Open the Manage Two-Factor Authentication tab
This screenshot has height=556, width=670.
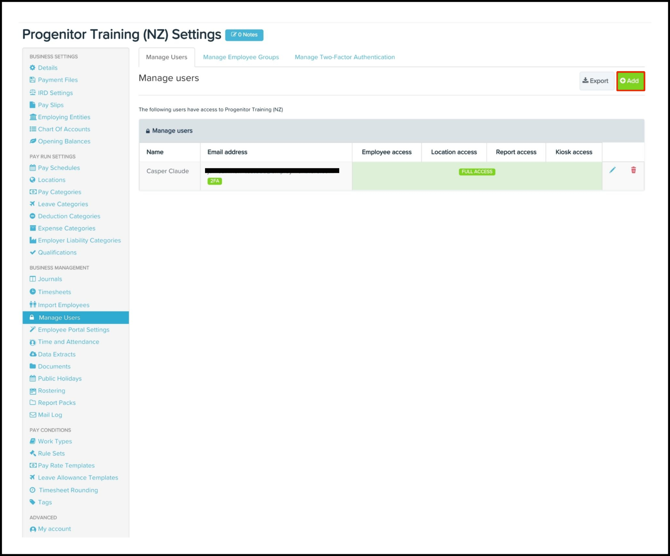coord(345,57)
